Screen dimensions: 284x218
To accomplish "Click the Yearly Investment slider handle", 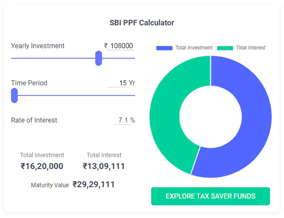I will coord(98,58).
